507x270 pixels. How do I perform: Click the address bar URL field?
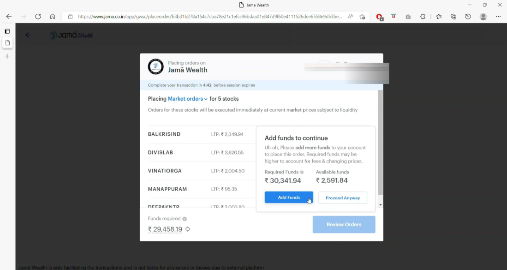(210, 17)
